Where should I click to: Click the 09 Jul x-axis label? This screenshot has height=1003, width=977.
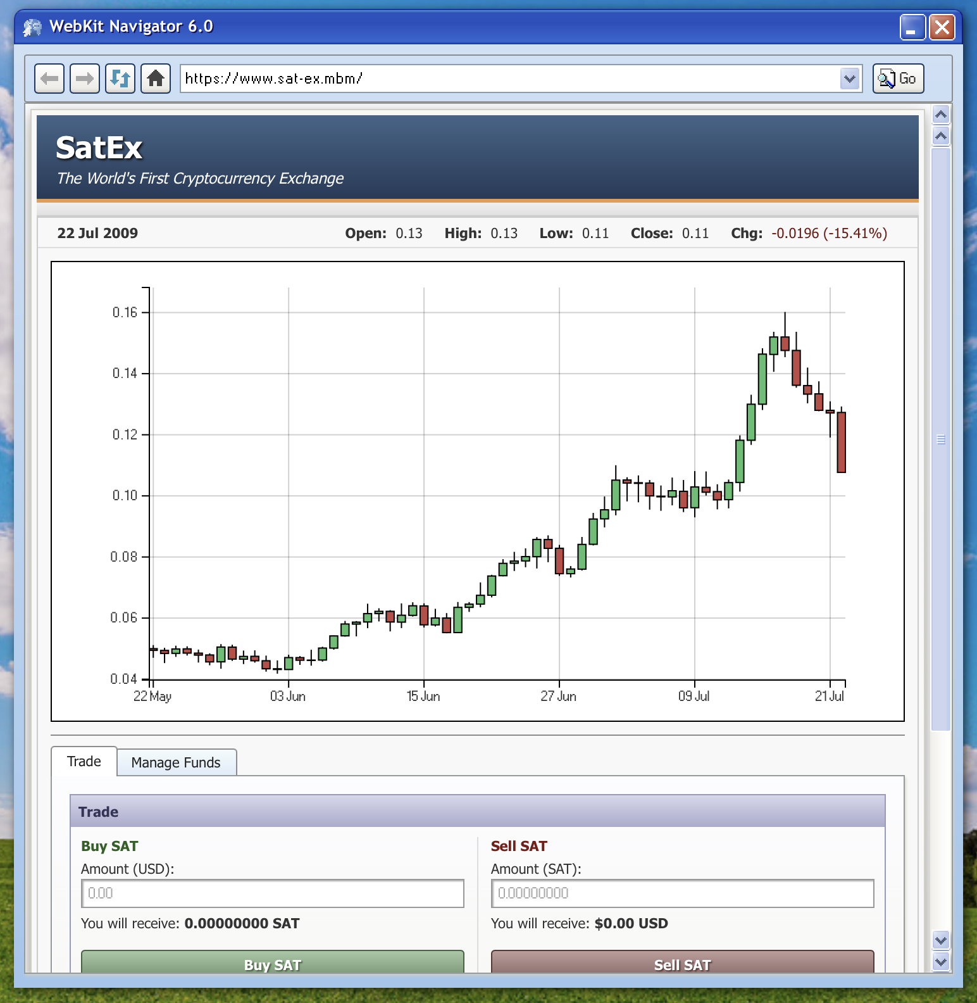point(694,696)
